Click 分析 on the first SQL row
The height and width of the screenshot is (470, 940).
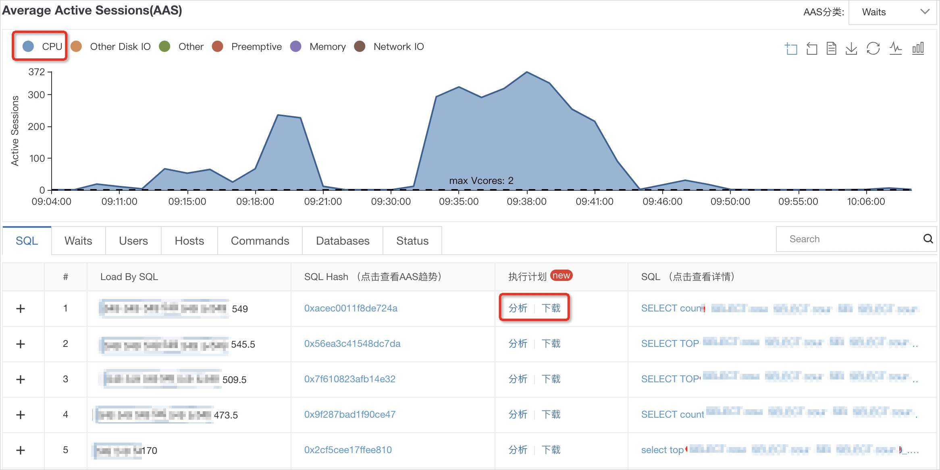coord(517,308)
